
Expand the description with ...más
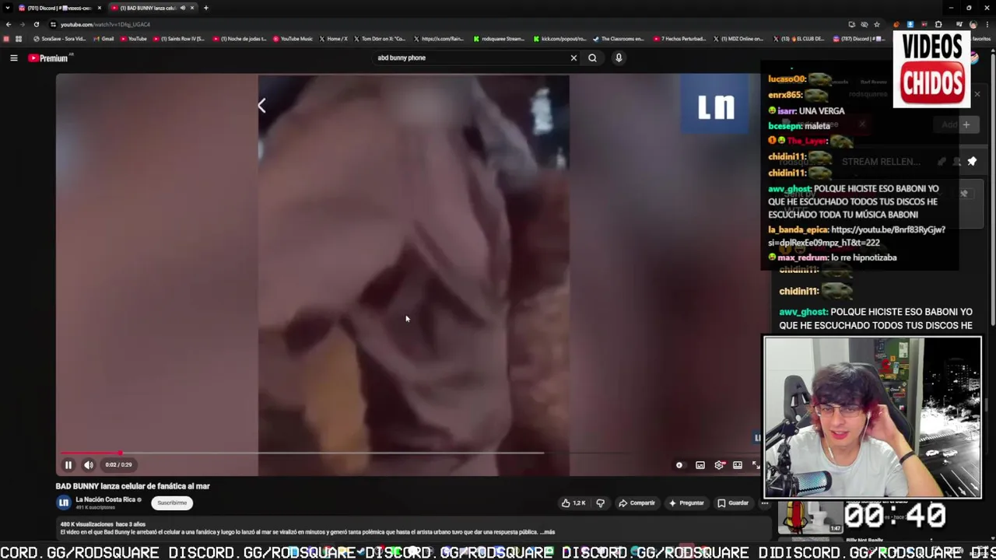548,532
